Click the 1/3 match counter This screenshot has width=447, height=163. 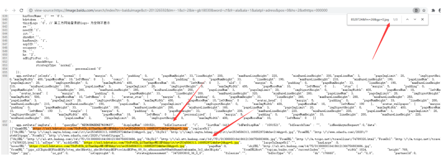click(x=395, y=19)
